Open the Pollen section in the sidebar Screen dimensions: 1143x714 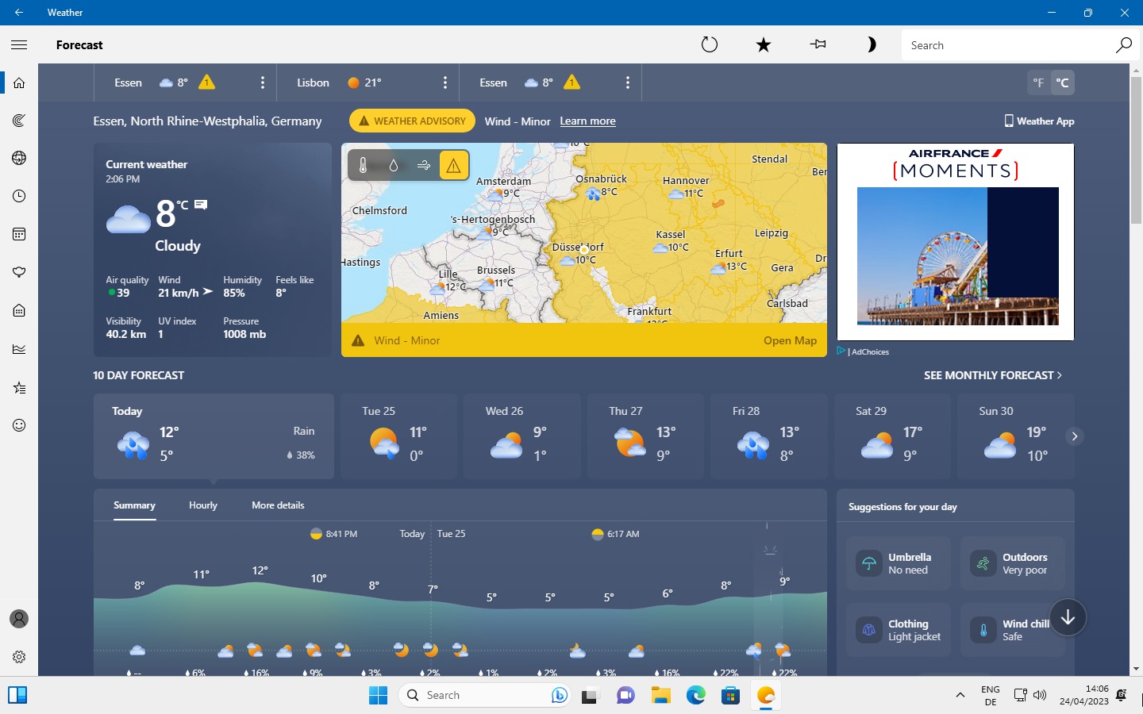point(19,272)
